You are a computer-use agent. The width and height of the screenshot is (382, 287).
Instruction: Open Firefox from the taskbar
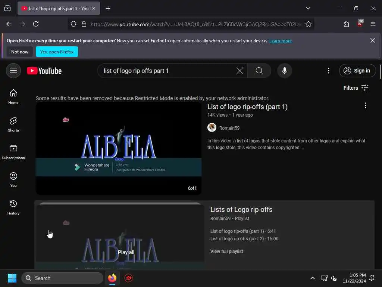click(x=112, y=278)
